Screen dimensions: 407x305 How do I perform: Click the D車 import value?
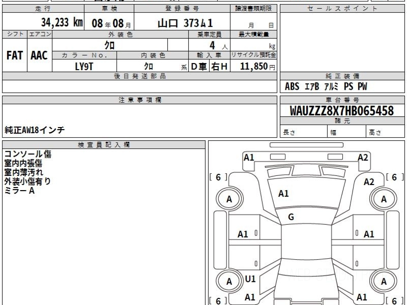click(199, 66)
